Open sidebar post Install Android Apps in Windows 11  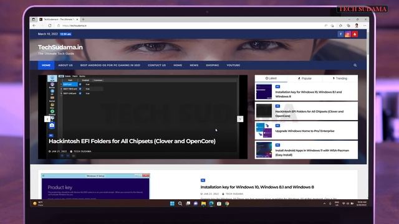(x=312, y=152)
